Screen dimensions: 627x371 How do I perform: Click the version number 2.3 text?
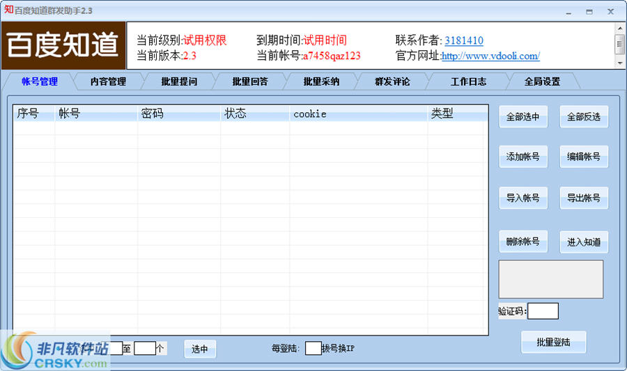[189, 56]
